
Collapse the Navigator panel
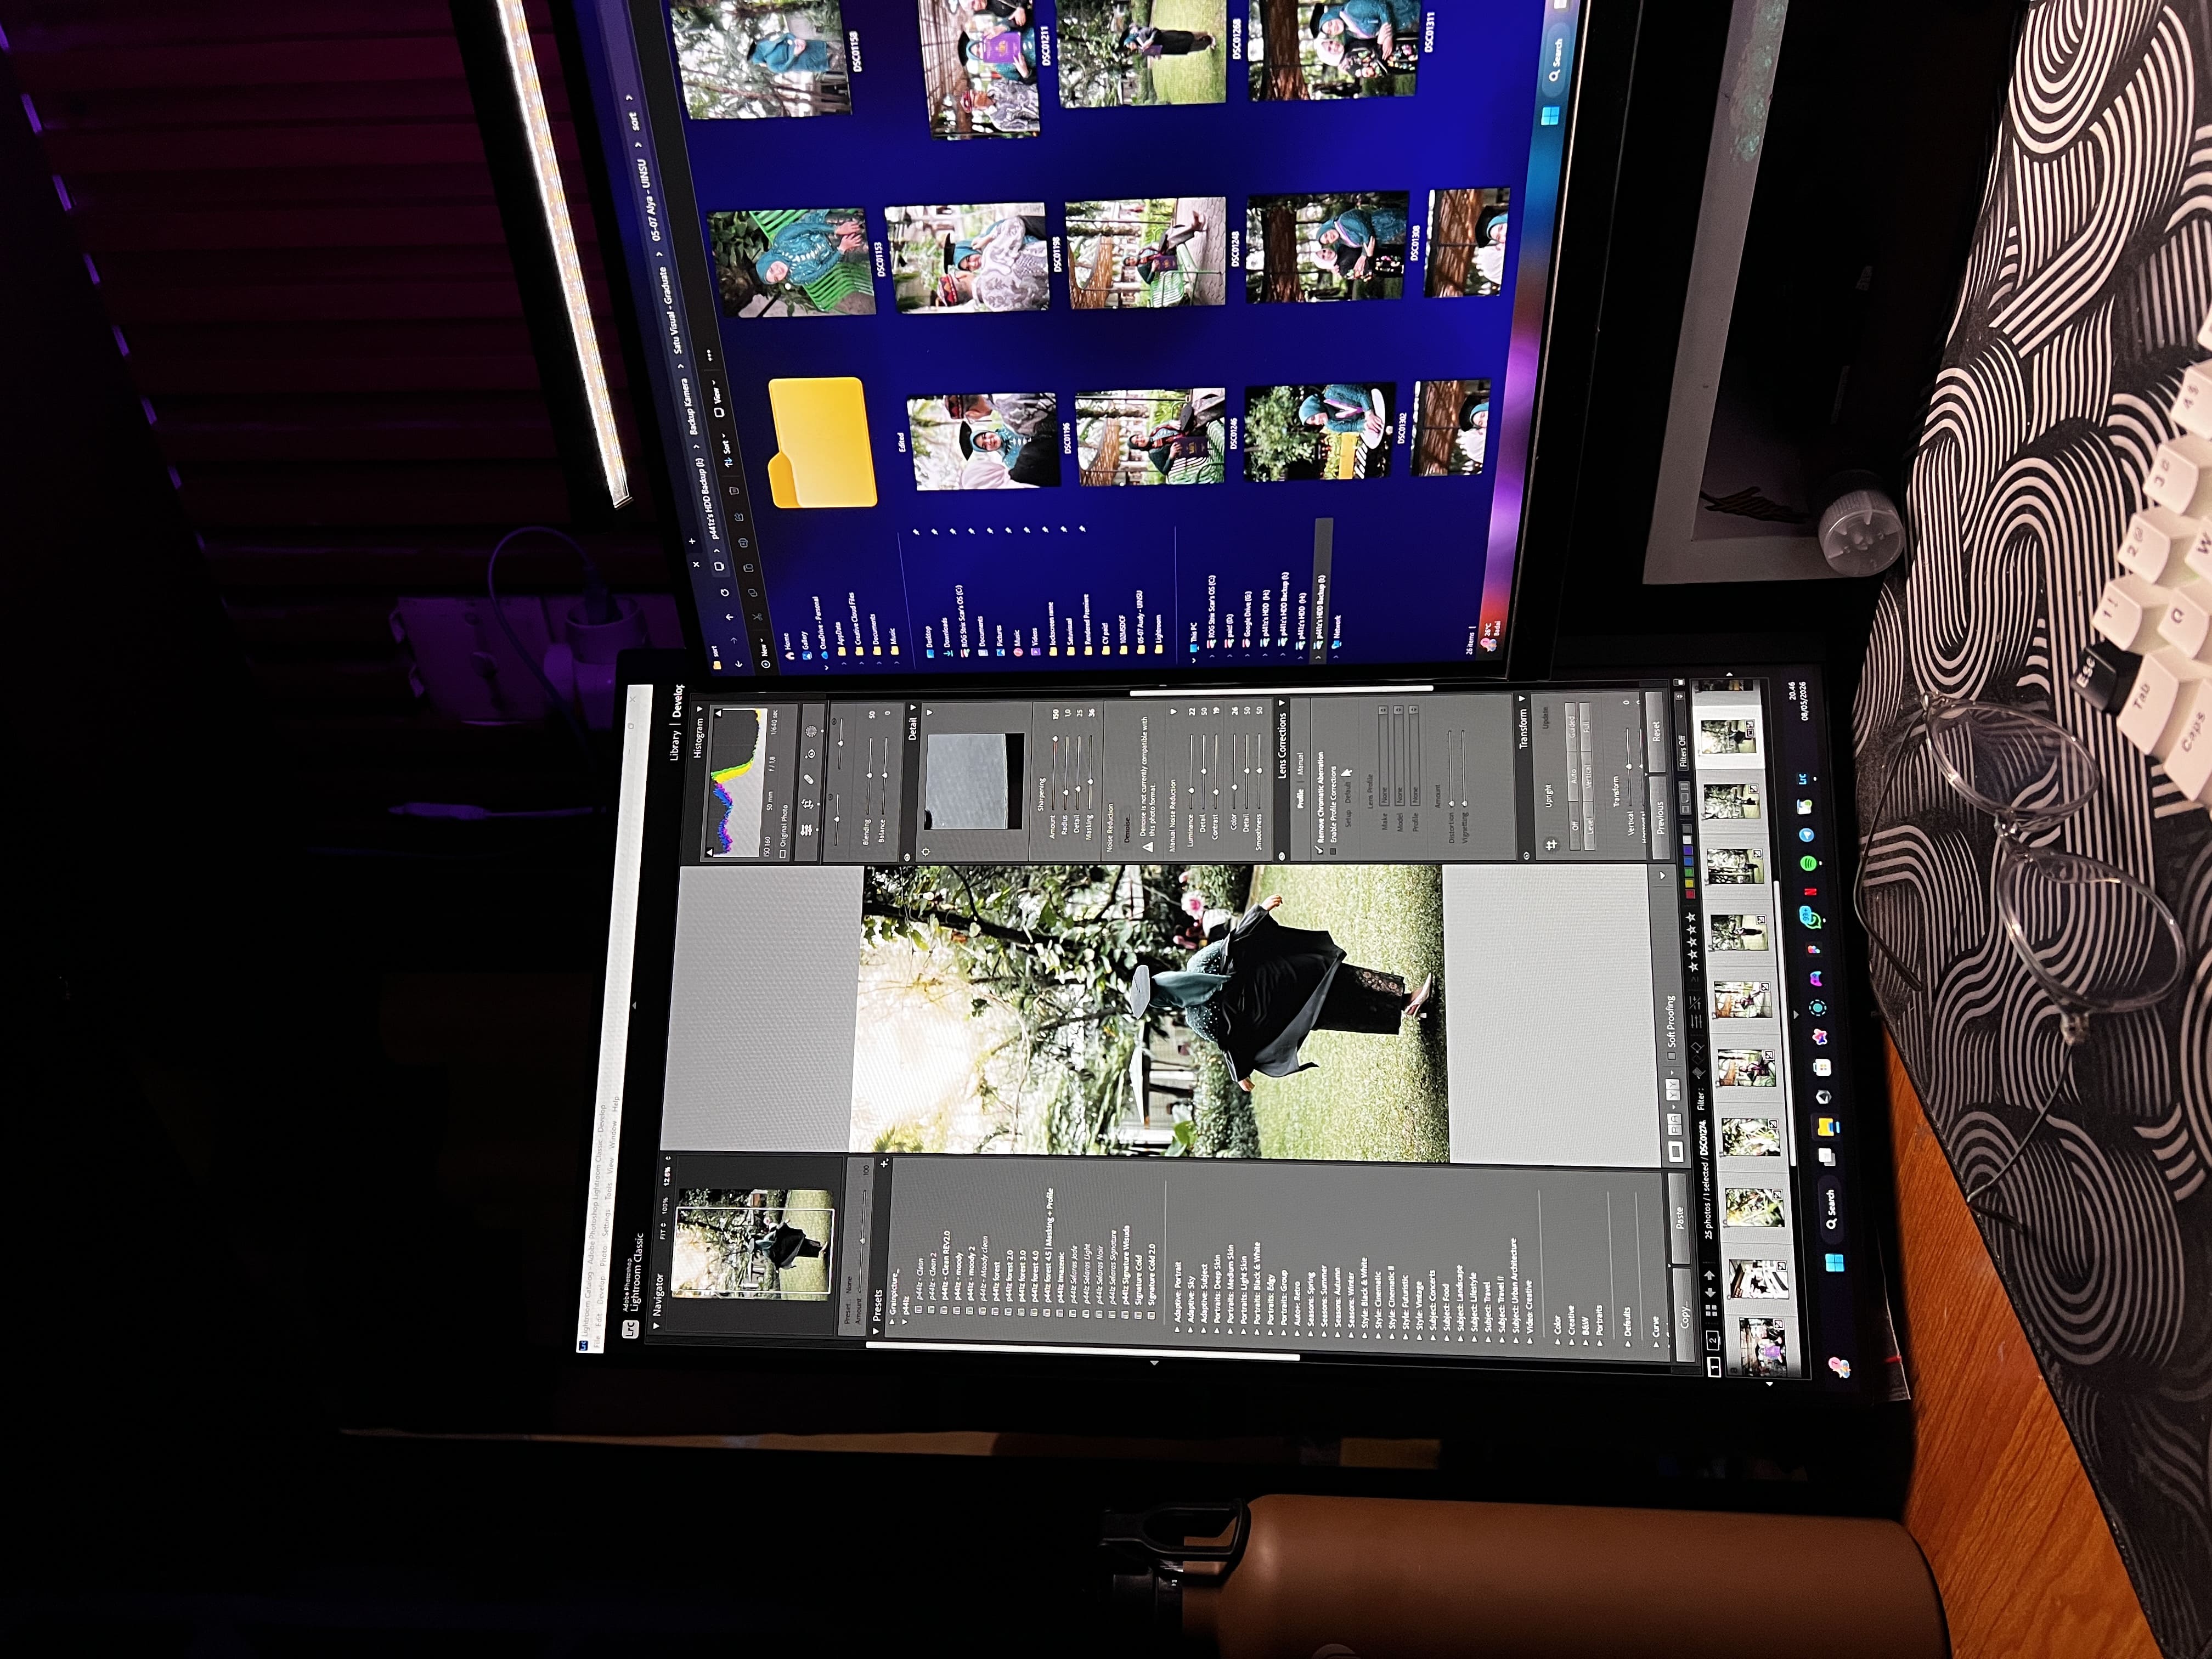coord(657,1326)
